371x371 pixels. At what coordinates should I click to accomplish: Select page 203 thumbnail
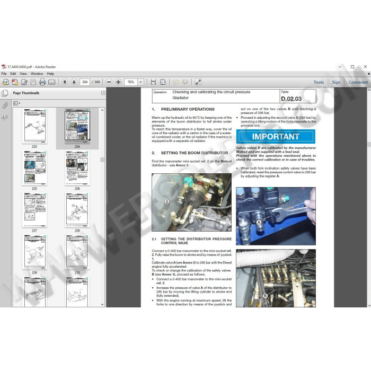click(x=34, y=126)
